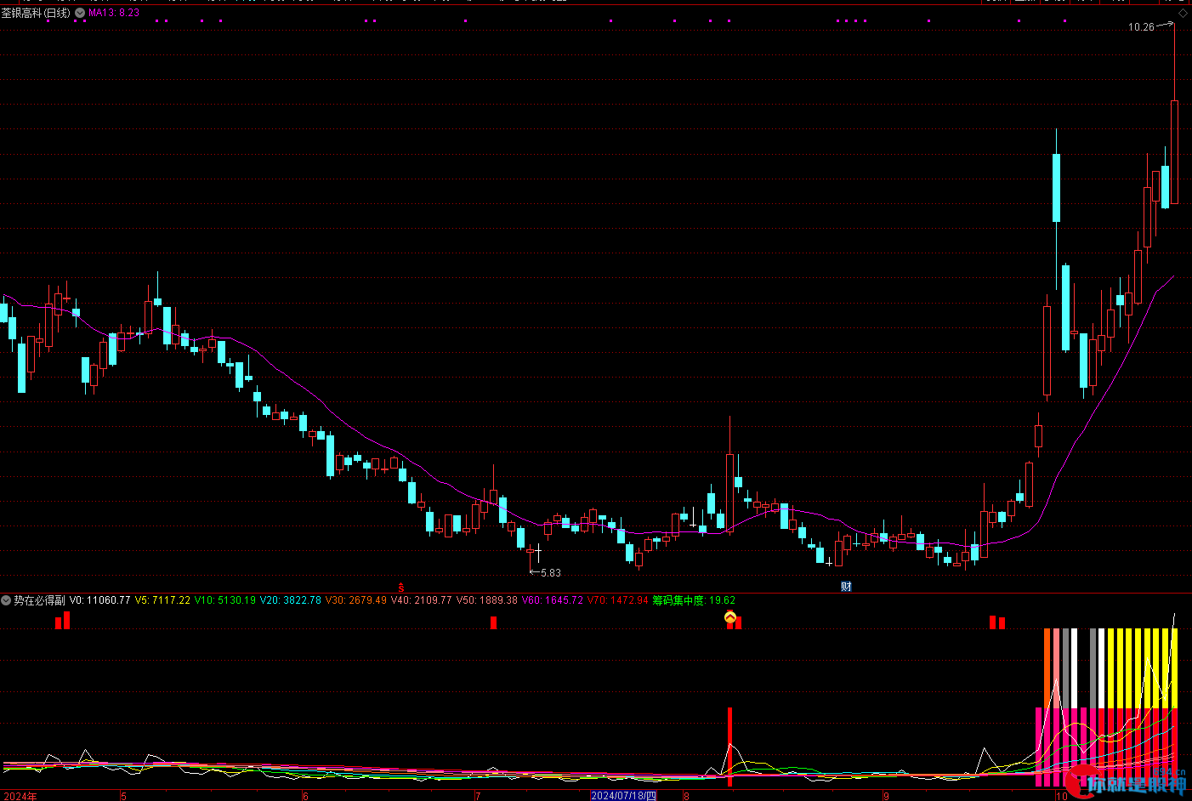1192x801 pixels.
Task: Select the 荃银高科(日线) chart title
Action: pos(36,14)
